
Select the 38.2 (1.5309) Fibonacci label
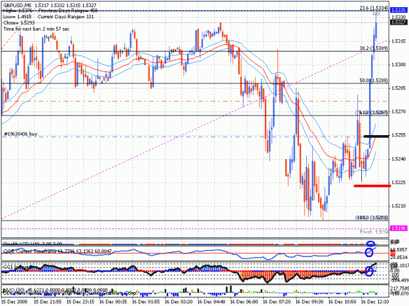(374, 48)
